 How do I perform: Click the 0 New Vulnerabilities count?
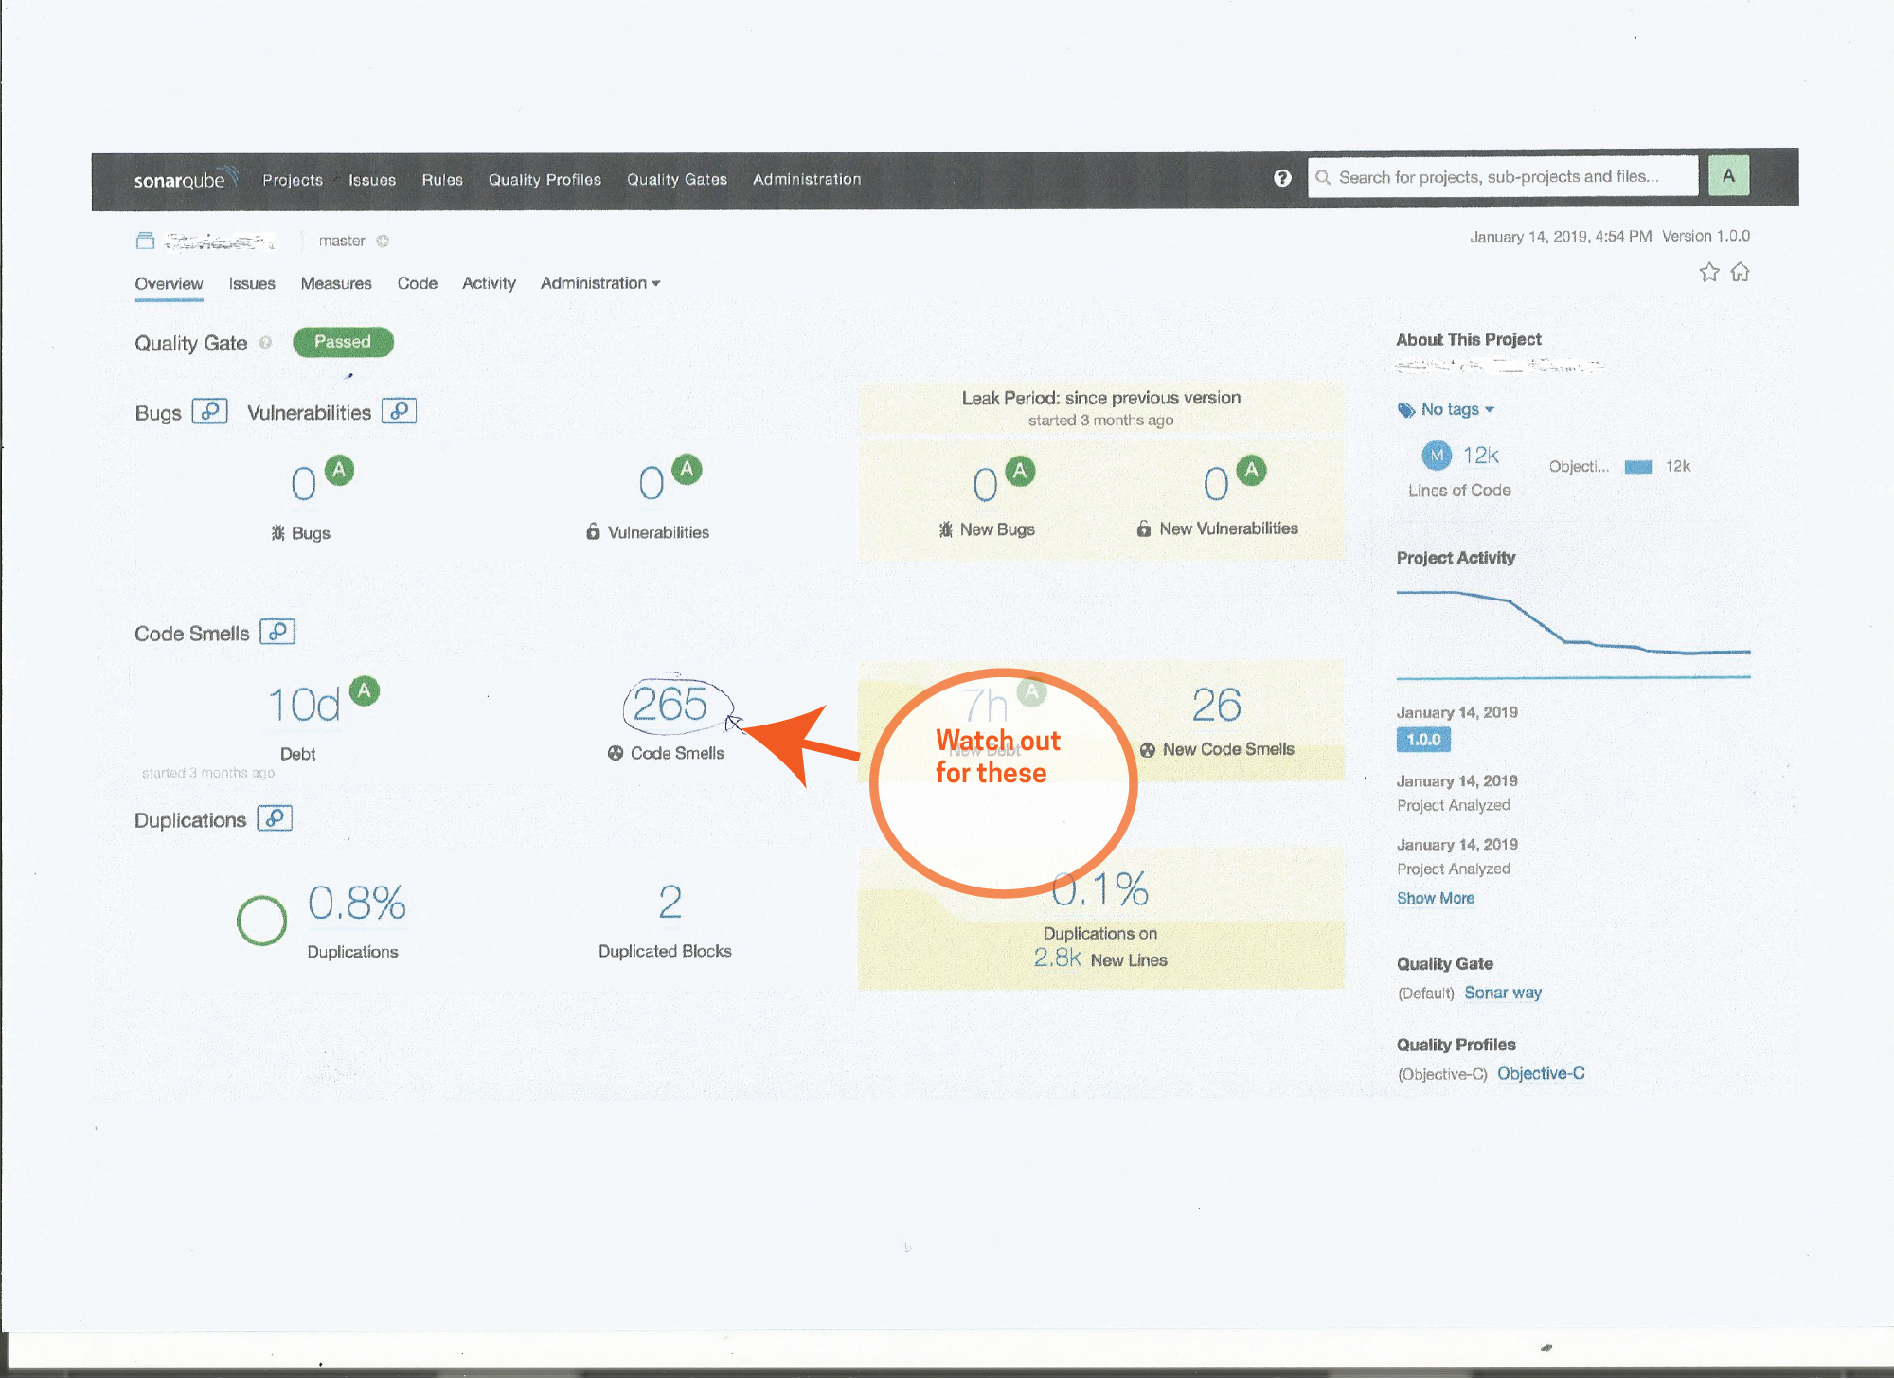[x=1216, y=484]
